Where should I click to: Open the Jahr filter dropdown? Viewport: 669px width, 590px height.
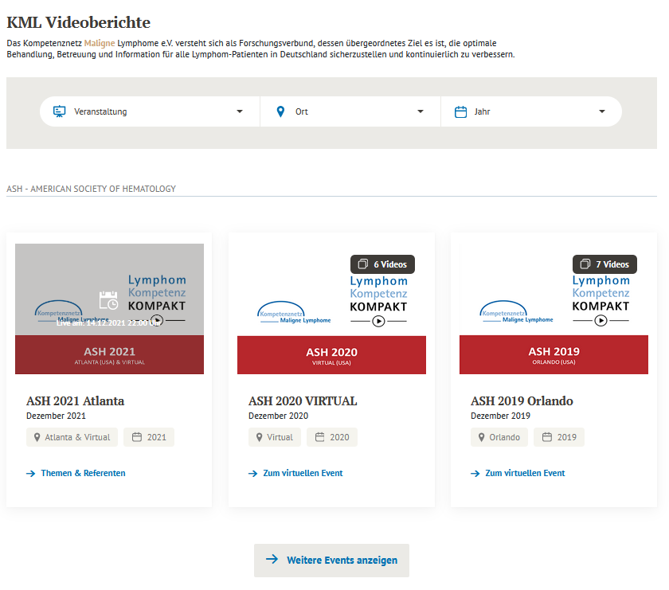531,111
